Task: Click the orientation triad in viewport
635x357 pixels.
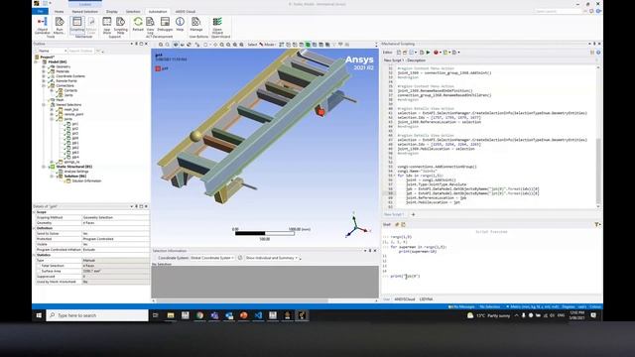Action: click(357, 226)
